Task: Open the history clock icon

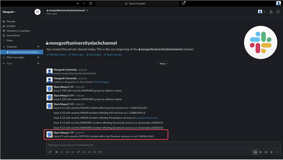Action: click(x=90, y=3)
